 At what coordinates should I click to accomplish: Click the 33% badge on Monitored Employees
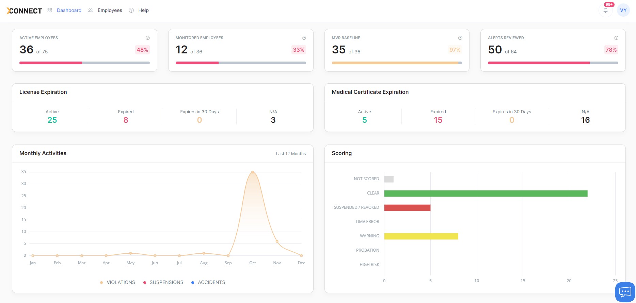pyautogui.click(x=299, y=50)
